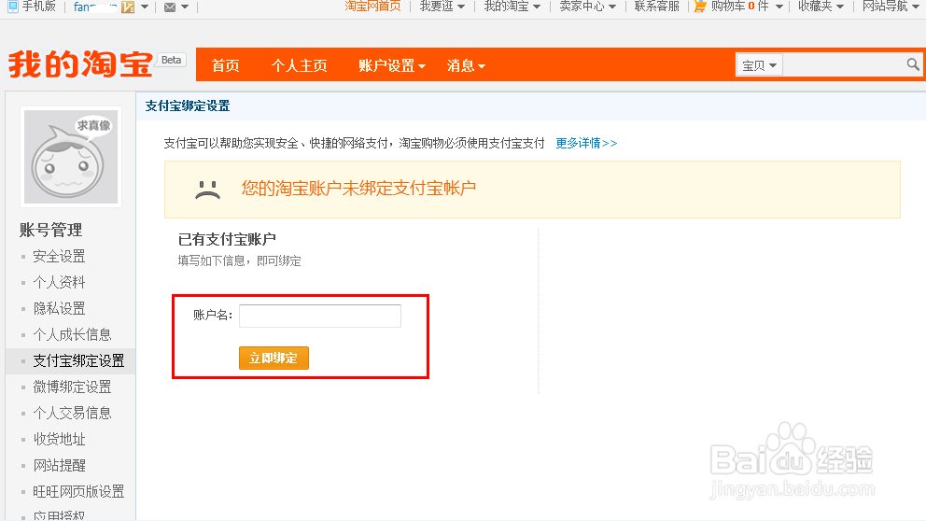The image size is (926, 521).
Task: Open 隐私设置 in sidebar
Action: pos(59,308)
